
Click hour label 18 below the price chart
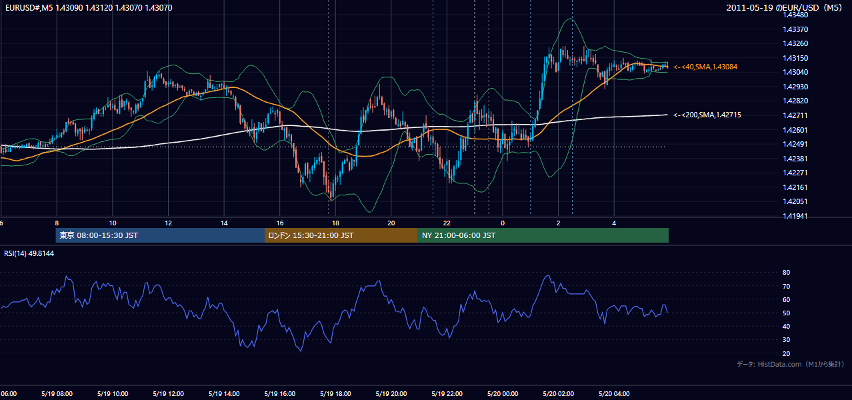(335, 223)
